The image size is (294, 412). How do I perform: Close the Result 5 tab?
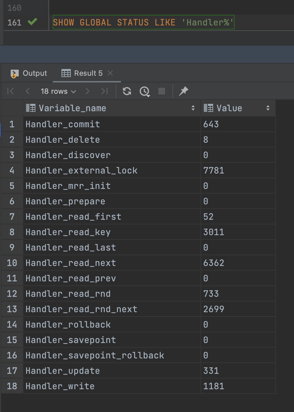pos(110,73)
